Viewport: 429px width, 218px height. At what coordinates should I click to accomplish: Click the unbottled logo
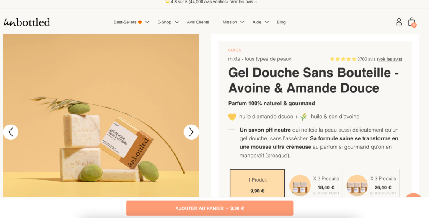(27, 22)
